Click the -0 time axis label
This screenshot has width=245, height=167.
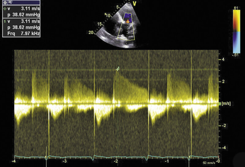218,161
